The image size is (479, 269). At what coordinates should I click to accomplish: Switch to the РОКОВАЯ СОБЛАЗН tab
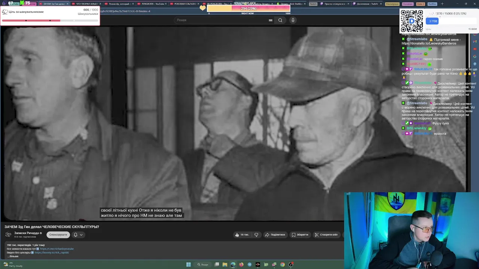[184, 4]
